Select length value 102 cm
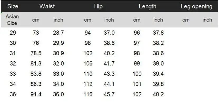Viewport: 219px width, 102px height. click(137, 94)
